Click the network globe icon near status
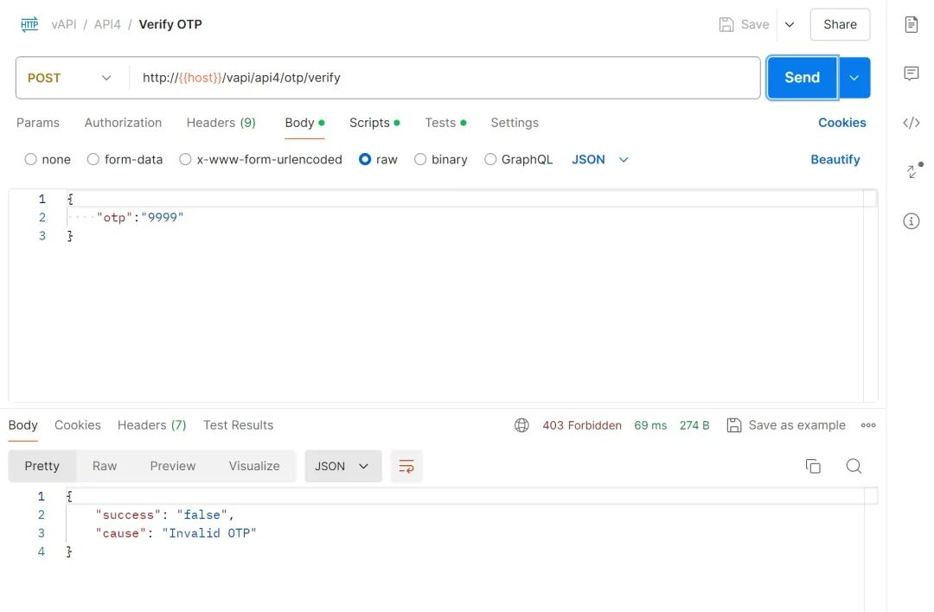Image resolution: width=934 pixels, height=612 pixels. click(521, 425)
